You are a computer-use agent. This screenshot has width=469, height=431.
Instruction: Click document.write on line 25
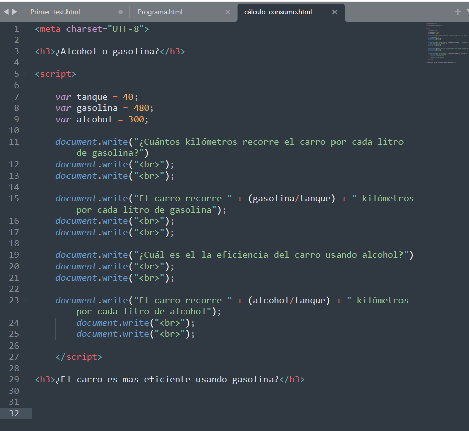[x=112, y=334]
